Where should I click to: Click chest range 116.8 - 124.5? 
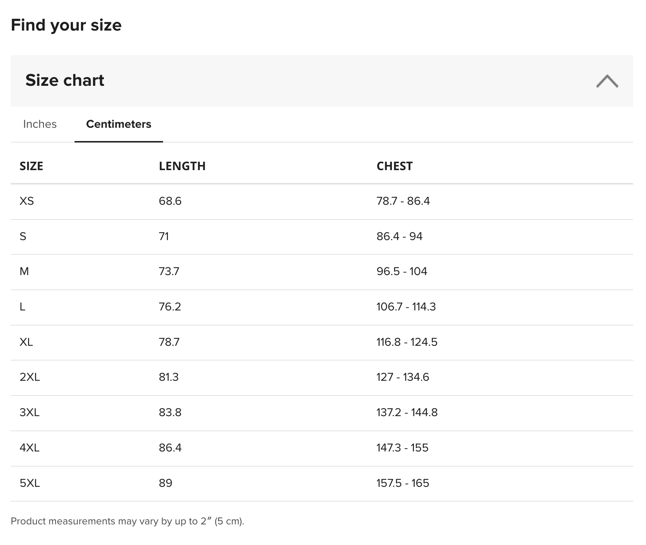click(x=407, y=342)
